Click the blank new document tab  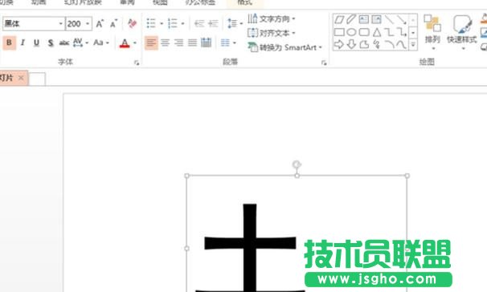37,79
